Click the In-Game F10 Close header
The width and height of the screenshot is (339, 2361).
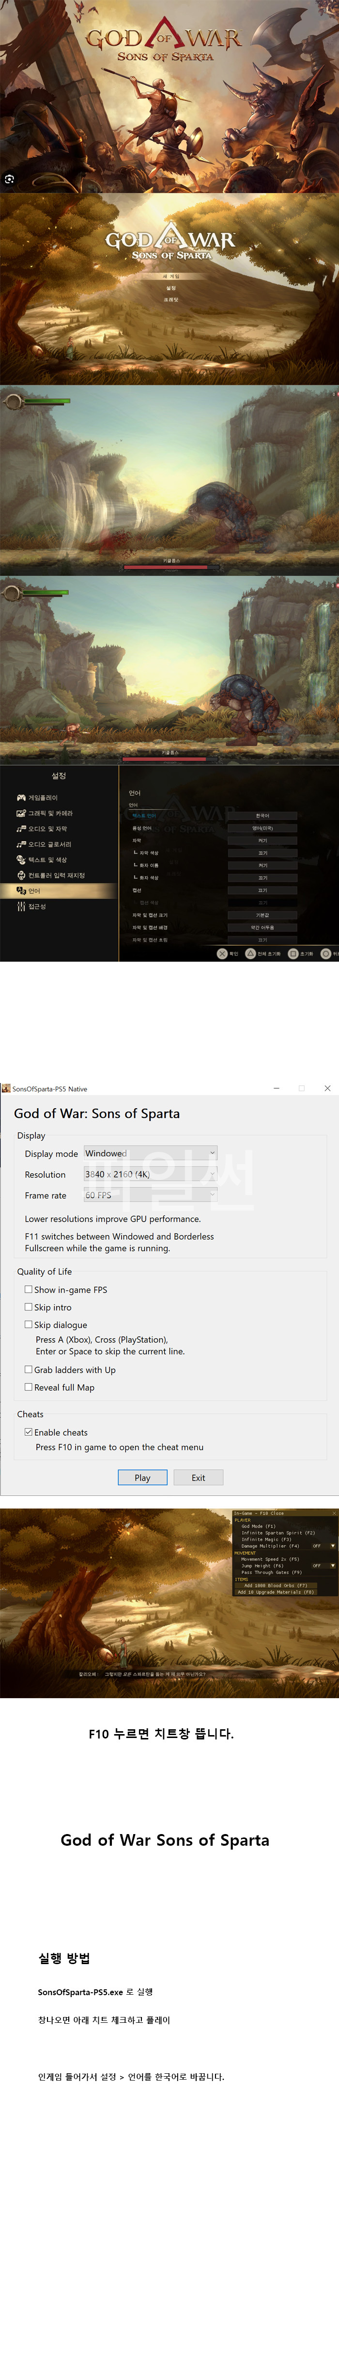click(260, 1513)
